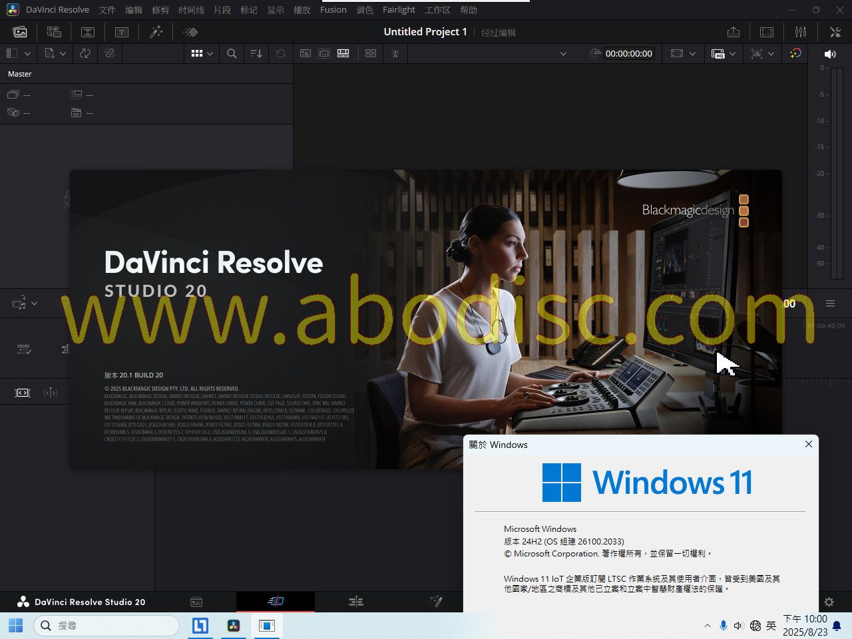Expand the timeline selector dropdown in viewer
Screen dimensions: 852x639
[x=563, y=54]
